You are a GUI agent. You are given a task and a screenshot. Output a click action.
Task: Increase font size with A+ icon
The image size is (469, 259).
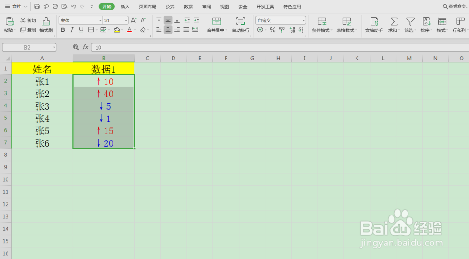coord(134,20)
